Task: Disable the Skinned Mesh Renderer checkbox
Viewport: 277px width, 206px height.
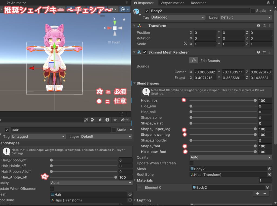Action: (145, 52)
